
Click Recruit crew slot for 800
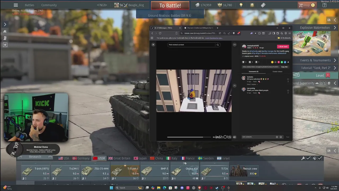244,171
